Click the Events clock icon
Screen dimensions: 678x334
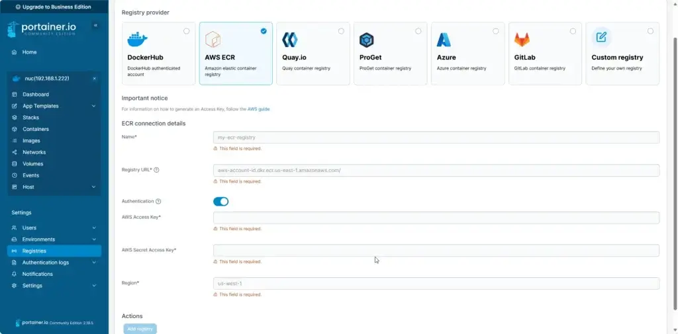point(15,175)
